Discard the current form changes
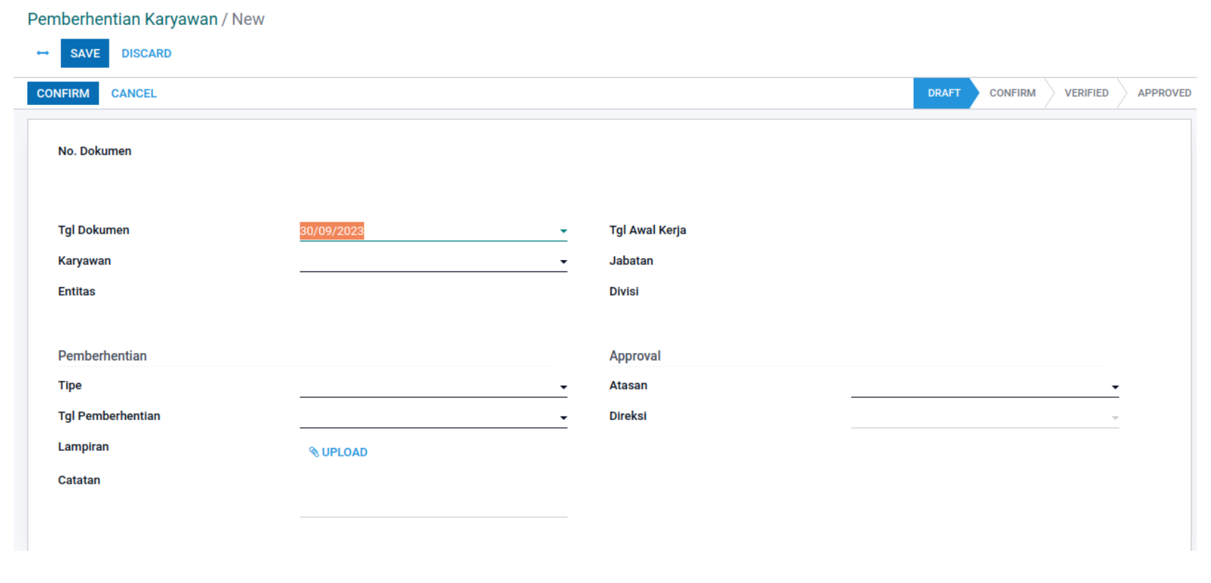 (x=146, y=54)
